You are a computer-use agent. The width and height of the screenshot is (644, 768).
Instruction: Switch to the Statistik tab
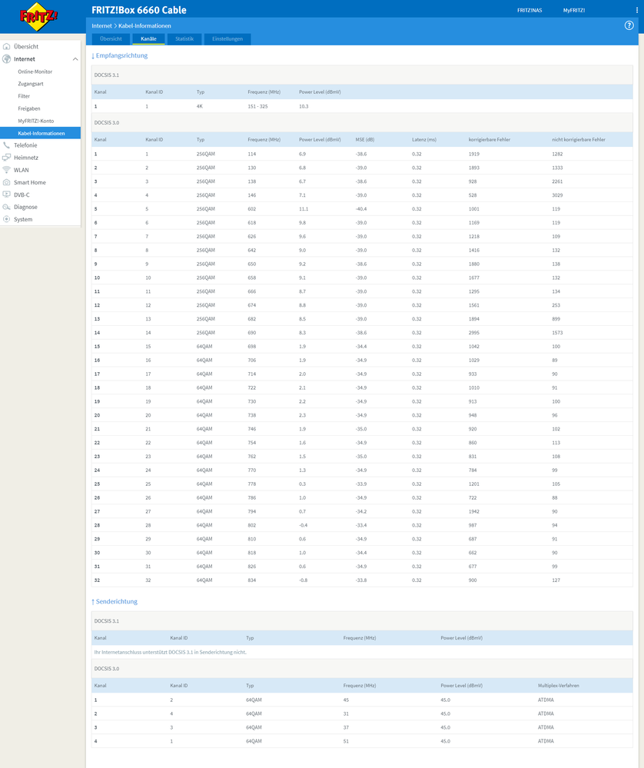pos(184,38)
